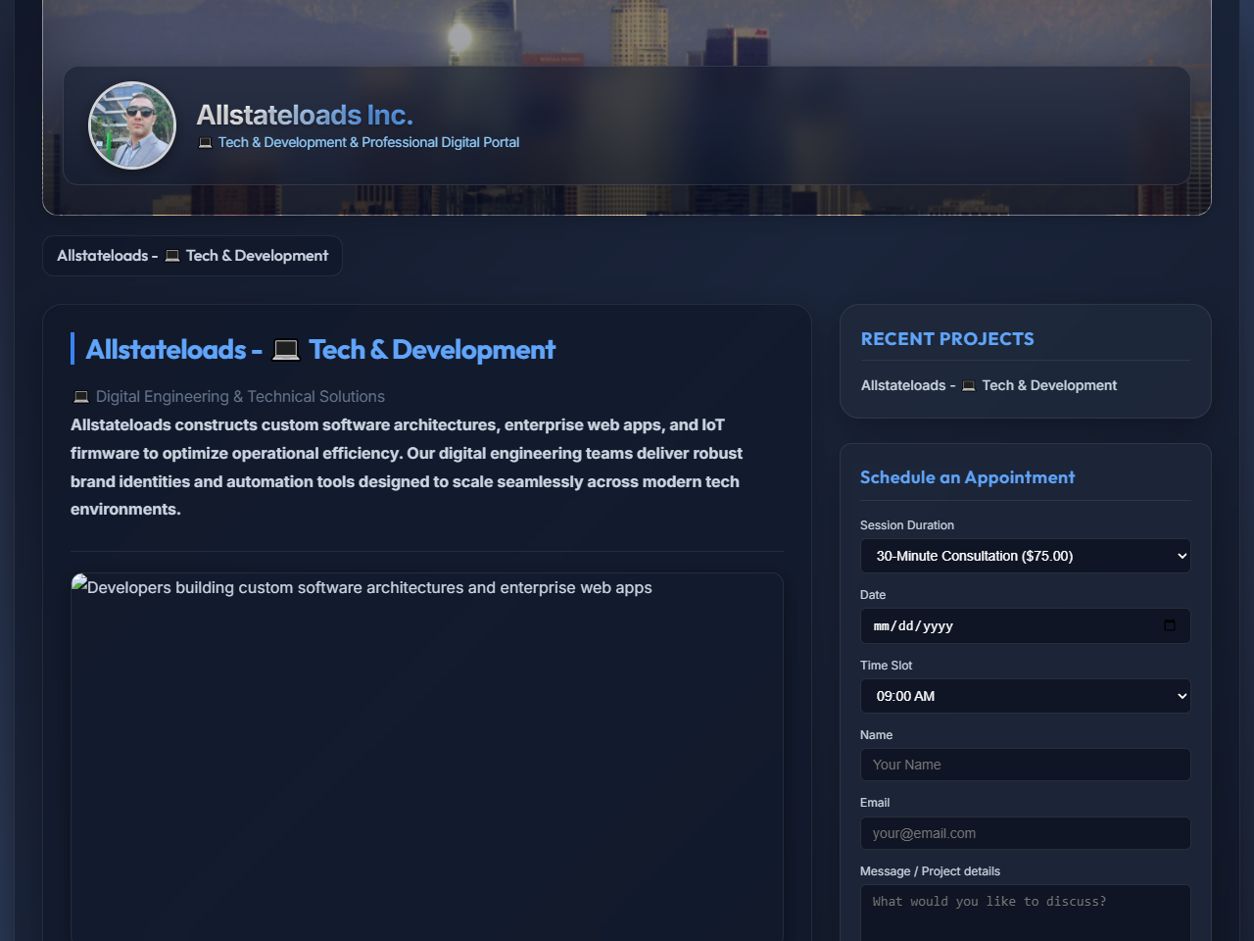
Task: Focus the Email input field
Action: click(1026, 833)
